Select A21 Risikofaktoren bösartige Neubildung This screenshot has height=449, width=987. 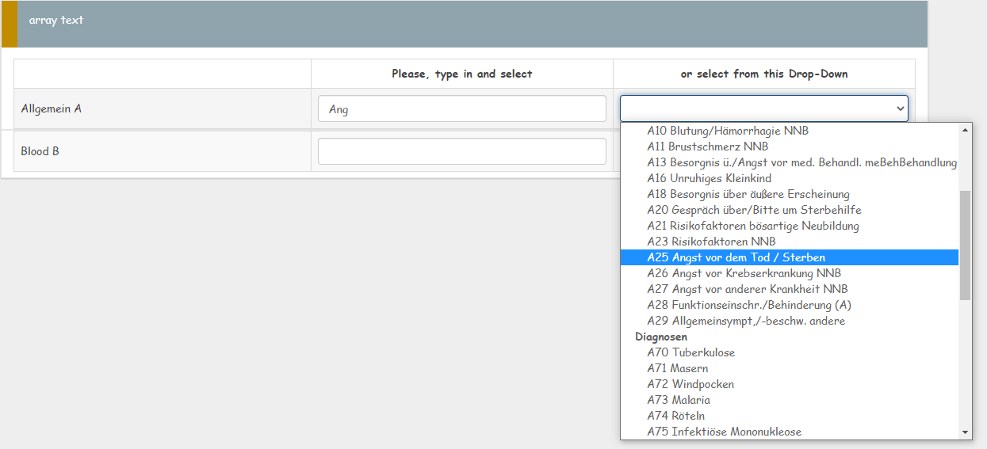[x=752, y=226]
